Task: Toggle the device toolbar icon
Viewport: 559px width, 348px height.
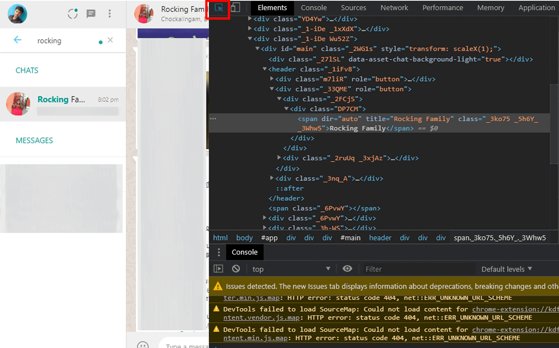Action: [236, 8]
